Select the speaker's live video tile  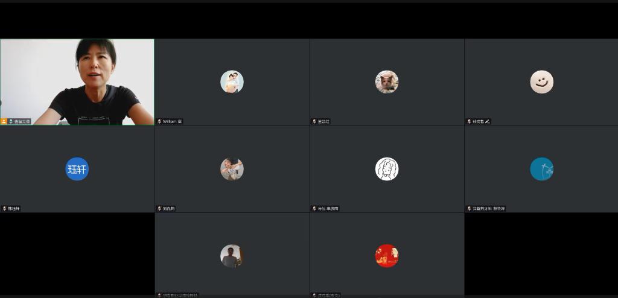tap(77, 82)
